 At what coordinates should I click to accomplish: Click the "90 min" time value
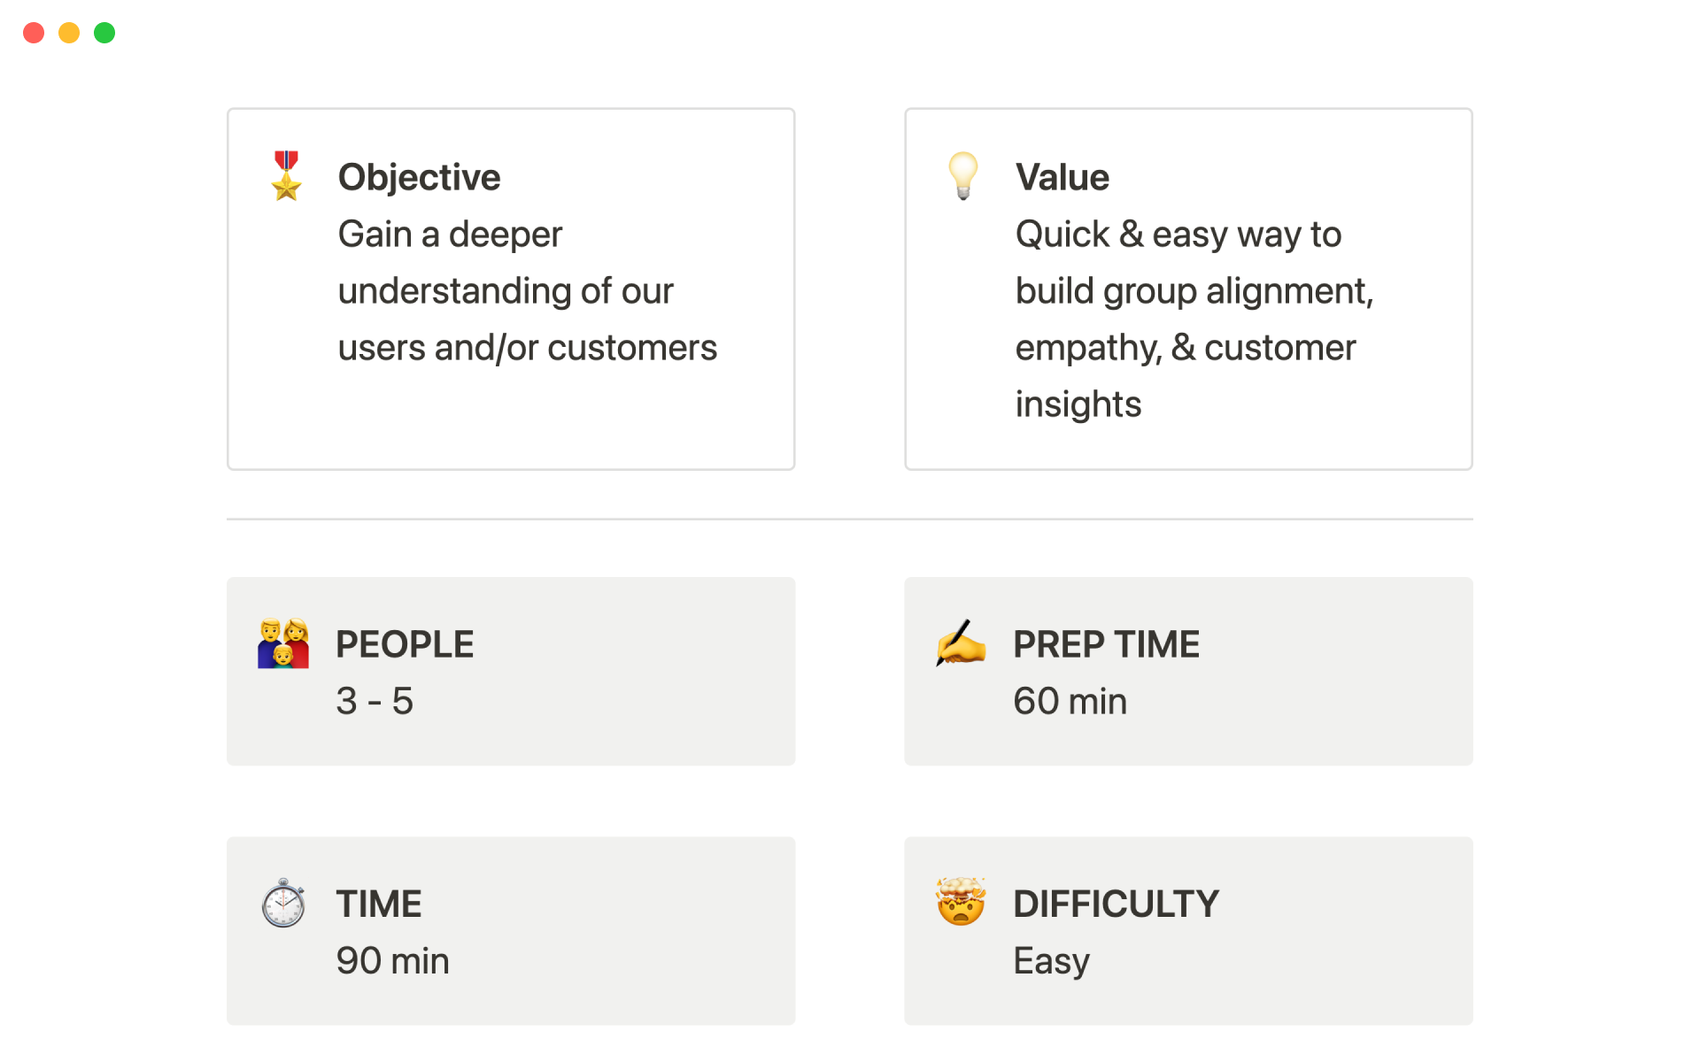click(392, 960)
